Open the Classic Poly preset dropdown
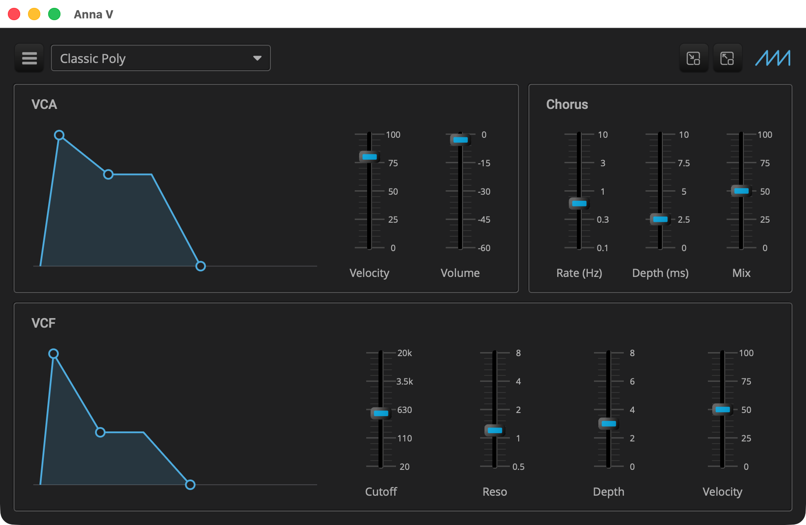This screenshot has width=806, height=525. point(161,58)
